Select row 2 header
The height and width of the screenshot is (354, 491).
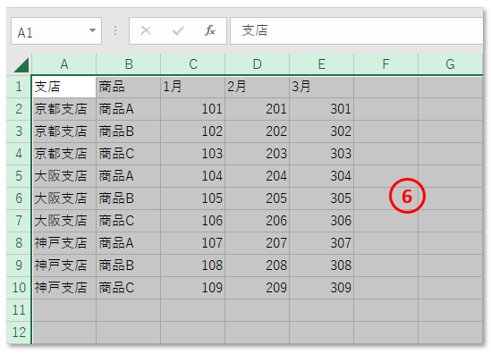(19, 109)
